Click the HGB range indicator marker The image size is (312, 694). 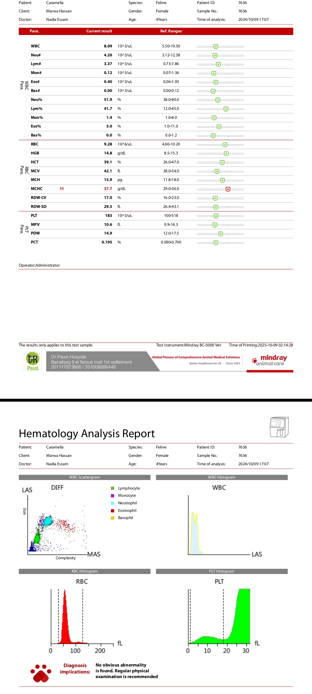(226, 154)
